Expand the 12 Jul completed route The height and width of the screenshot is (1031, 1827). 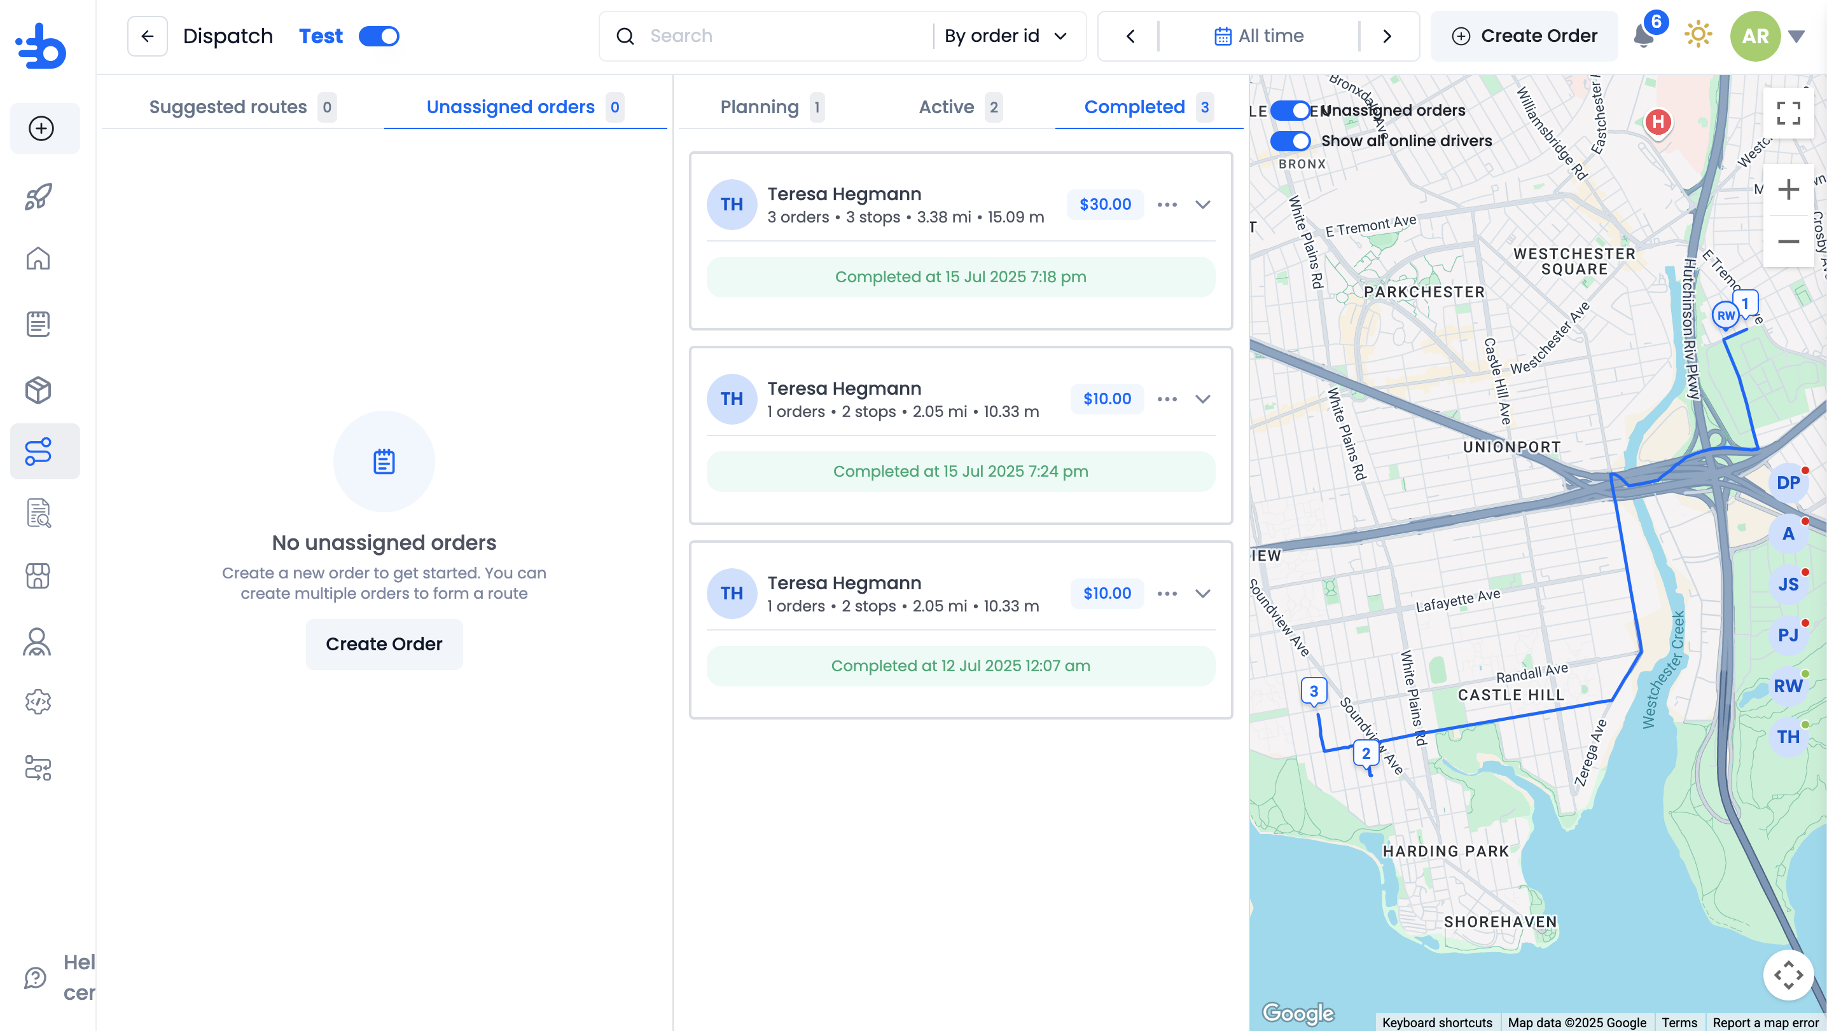pyautogui.click(x=1203, y=594)
